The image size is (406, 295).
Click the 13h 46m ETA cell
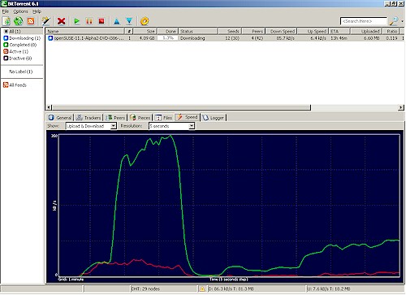339,38
